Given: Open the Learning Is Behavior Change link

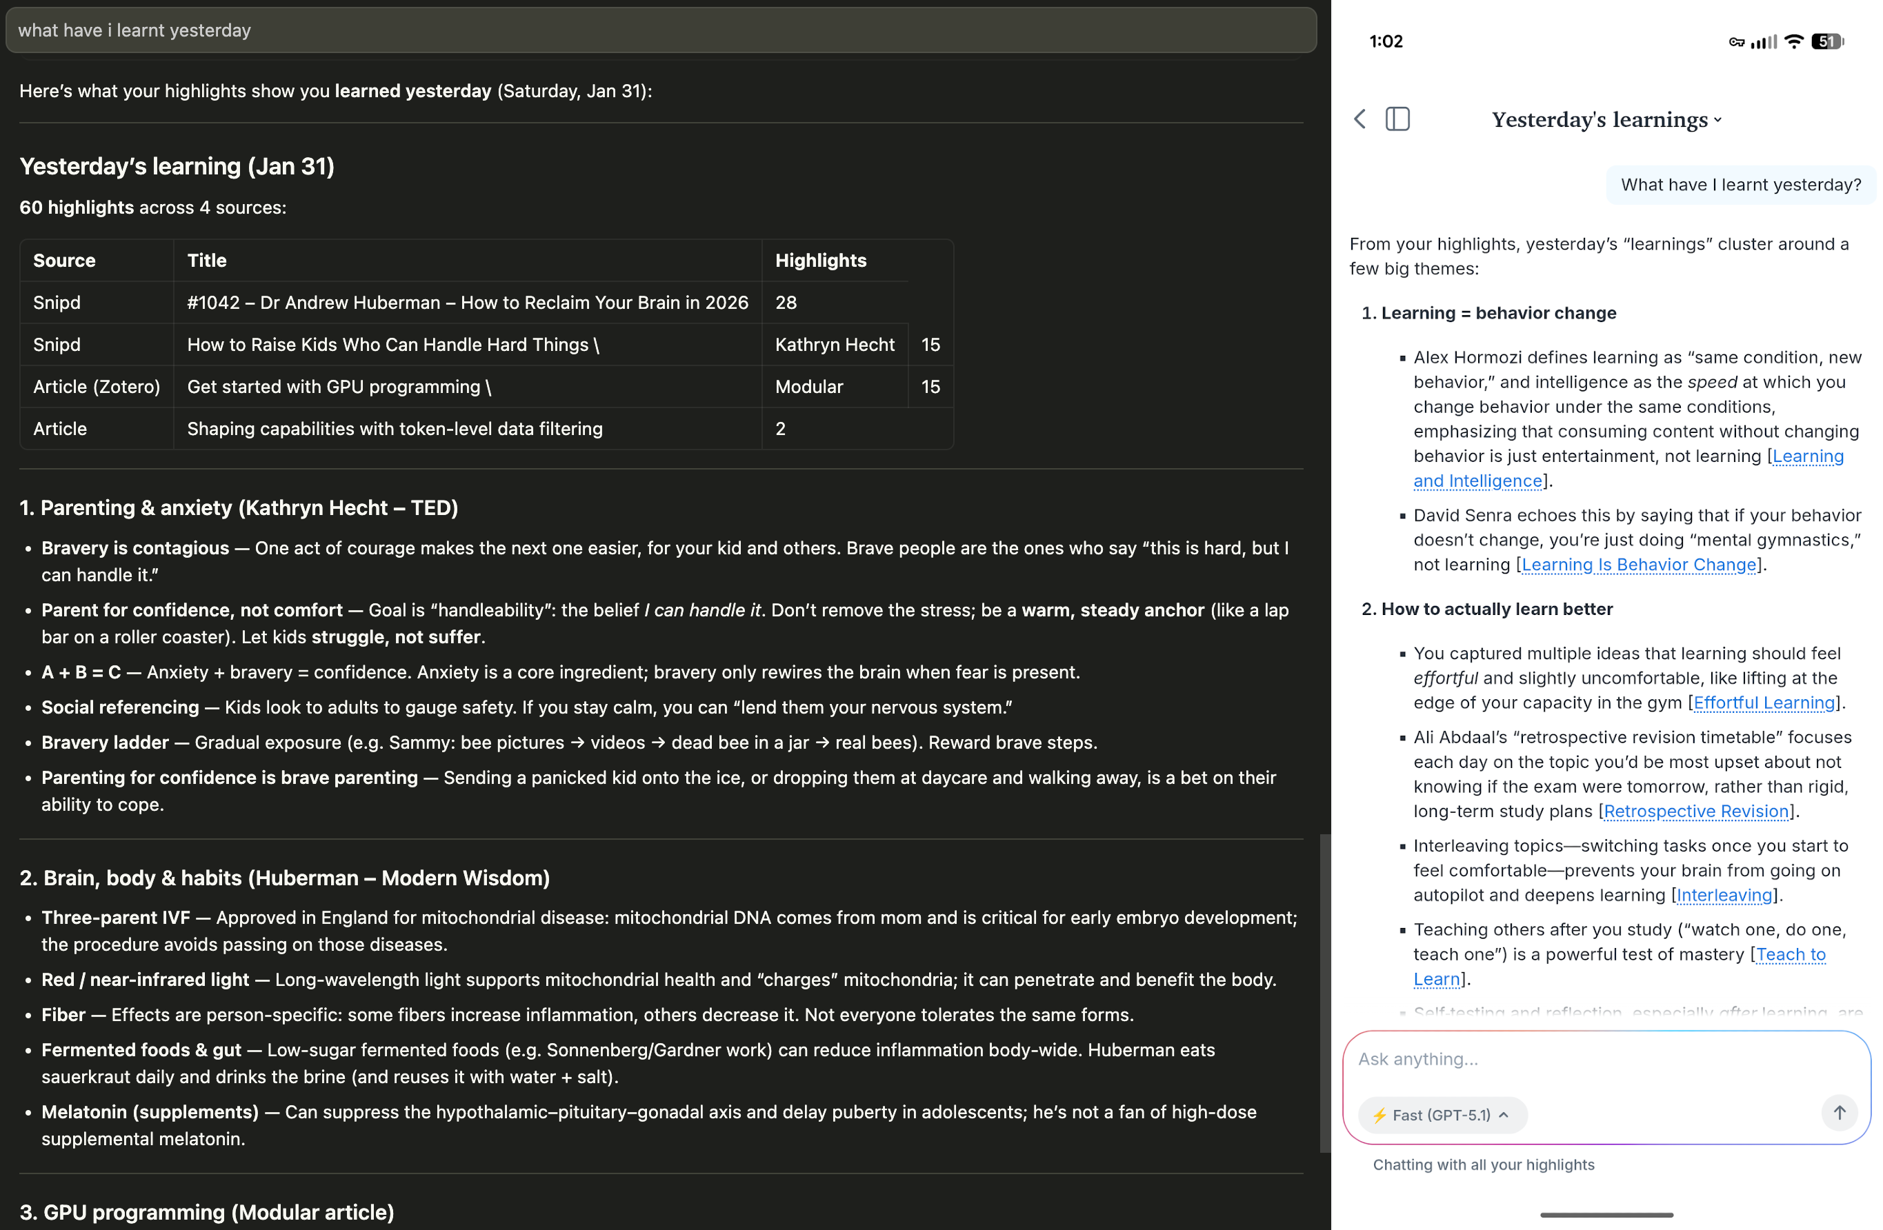Looking at the screenshot, I should [1639, 565].
